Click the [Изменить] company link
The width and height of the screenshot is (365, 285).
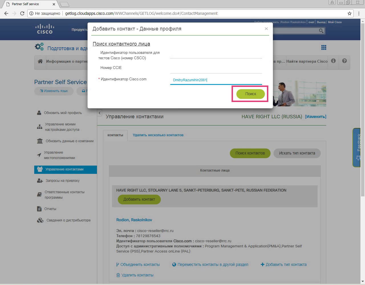pos(316,117)
